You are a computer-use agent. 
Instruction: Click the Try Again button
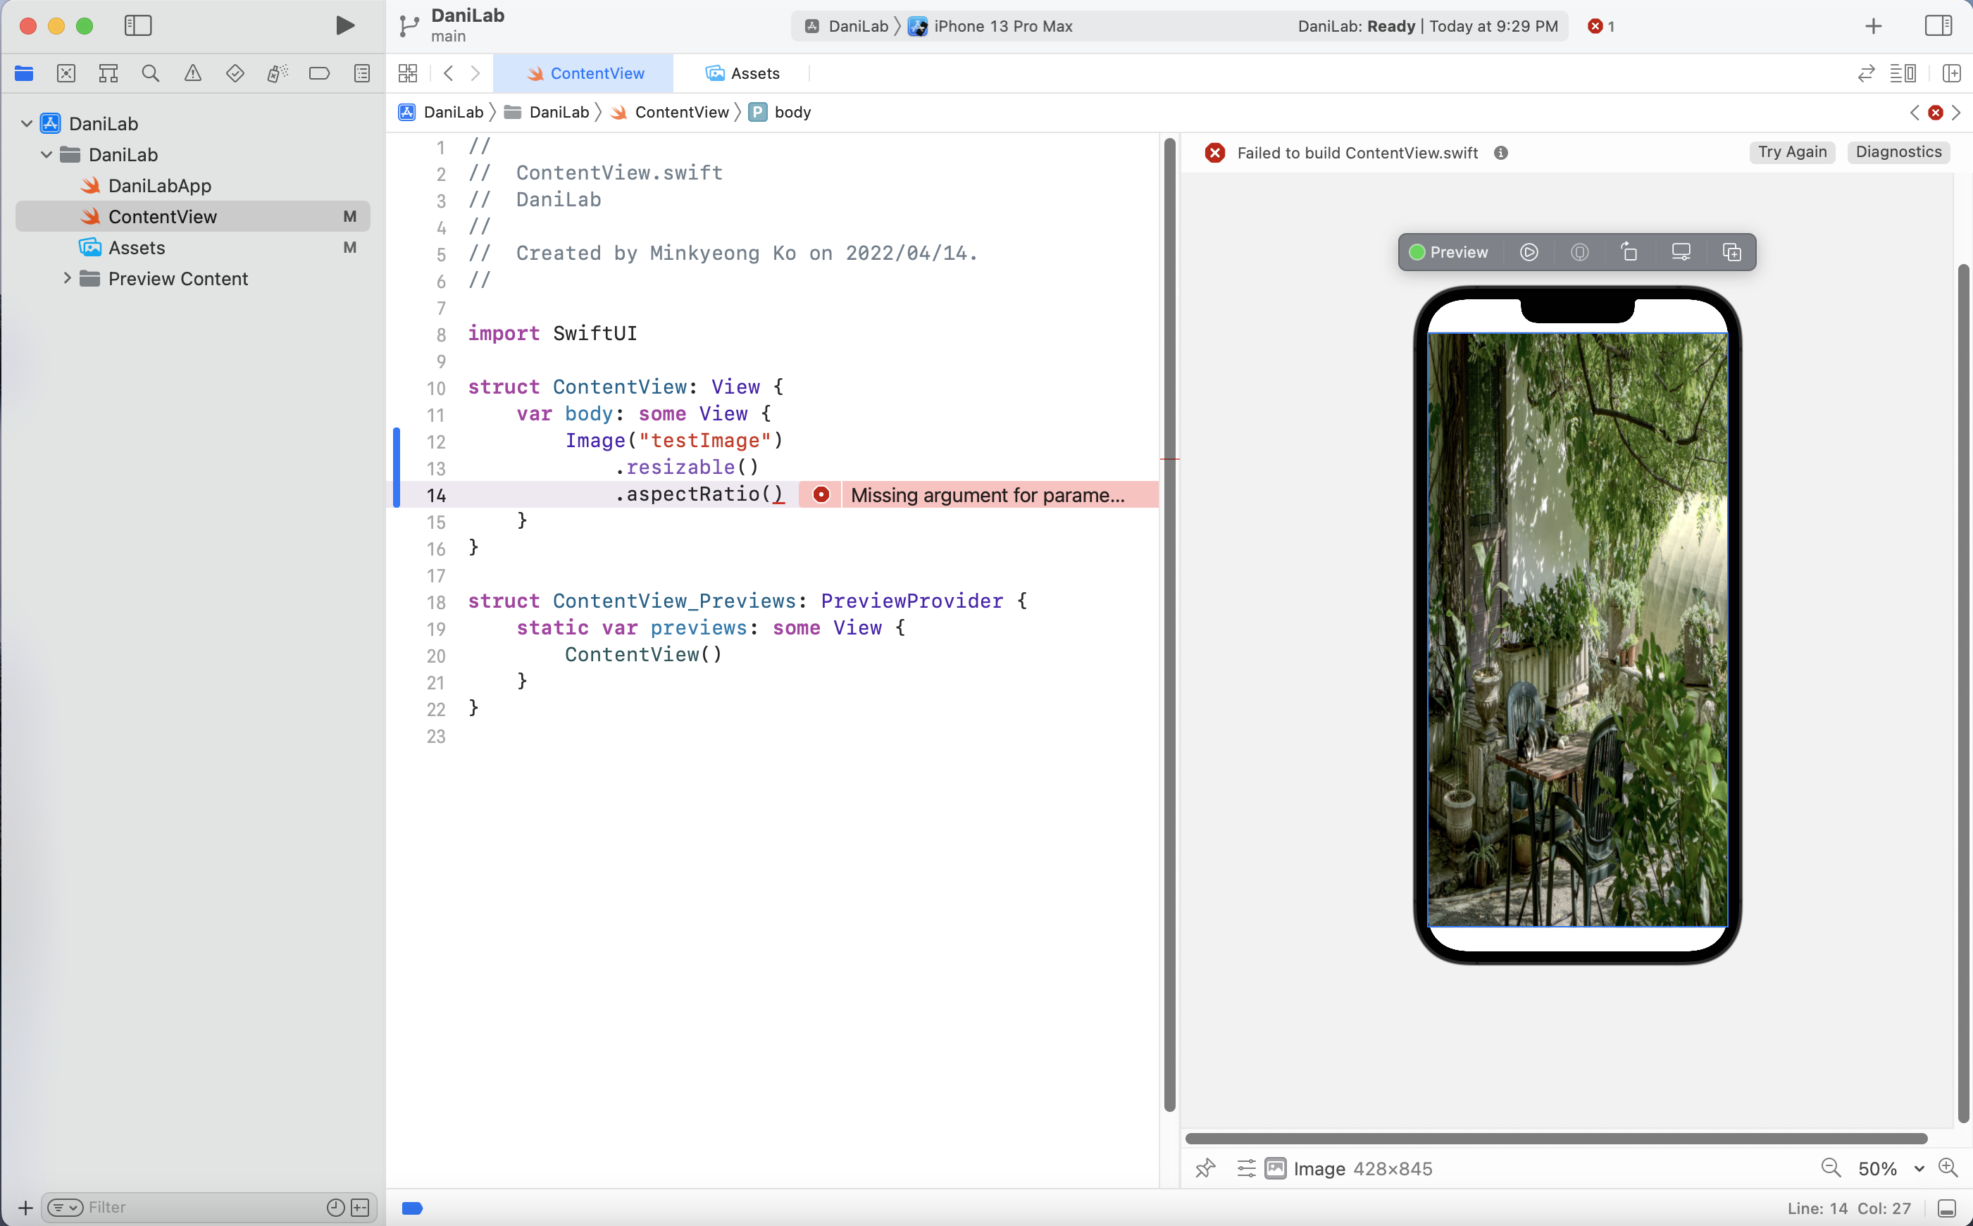pos(1791,152)
